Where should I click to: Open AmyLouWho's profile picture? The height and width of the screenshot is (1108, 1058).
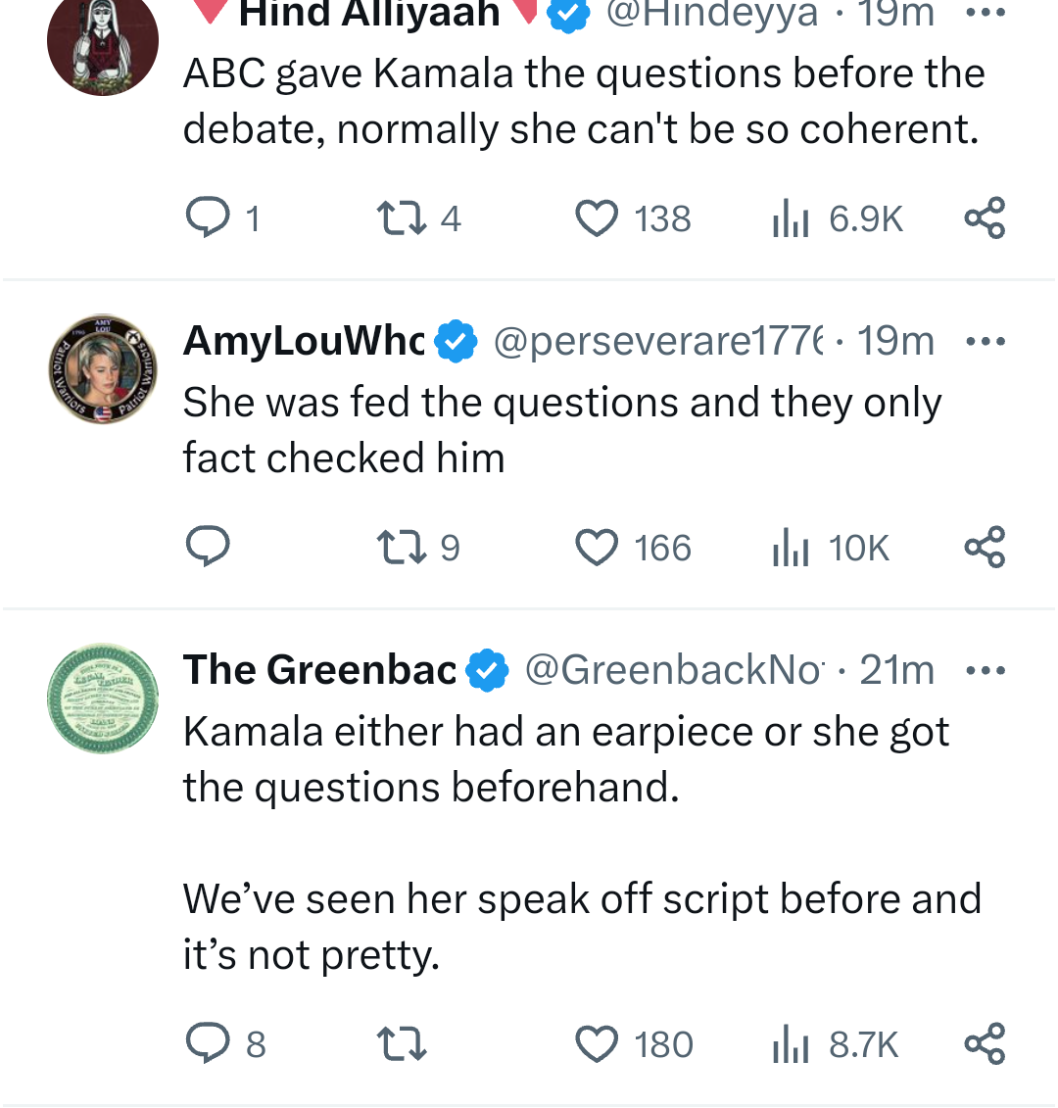103,368
